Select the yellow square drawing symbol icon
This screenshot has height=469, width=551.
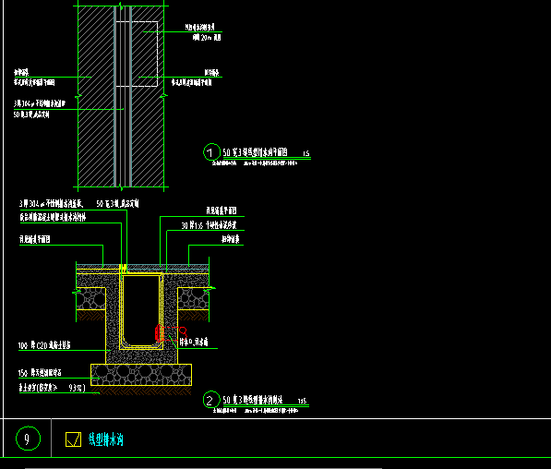pyautogui.click(x=73, y=439)
